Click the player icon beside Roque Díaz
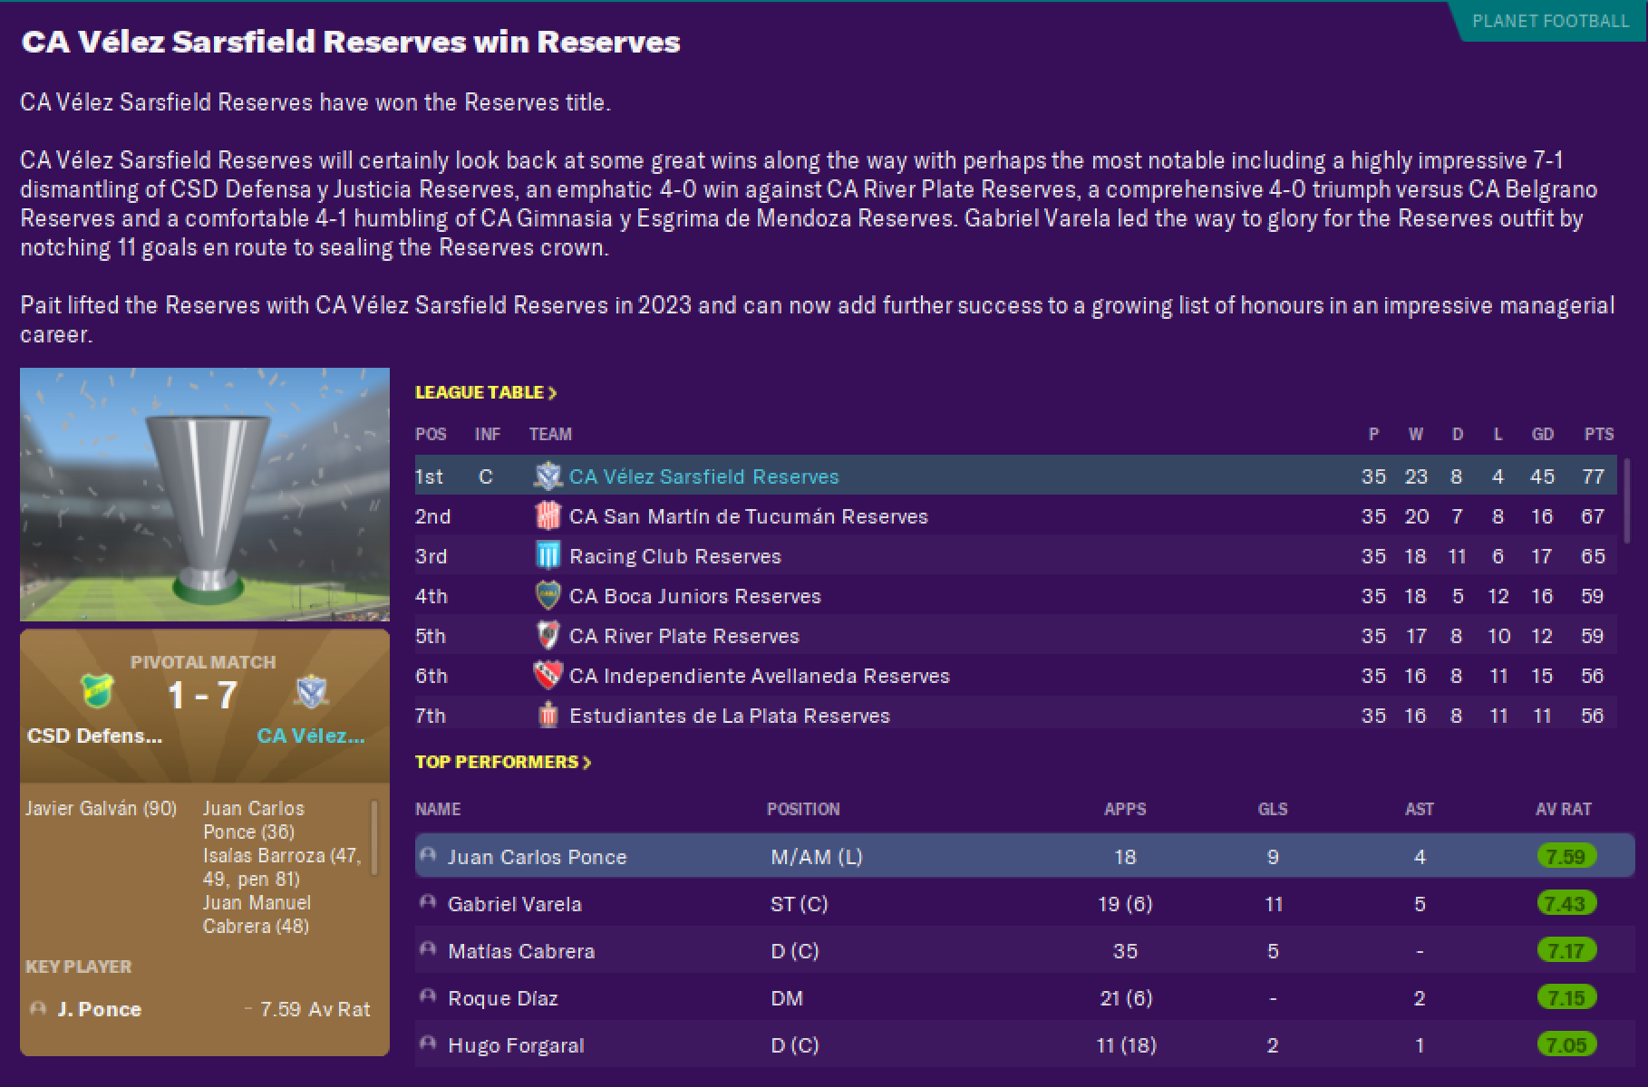Screen dimensions: 1648x1087 [x=428, y=996]
